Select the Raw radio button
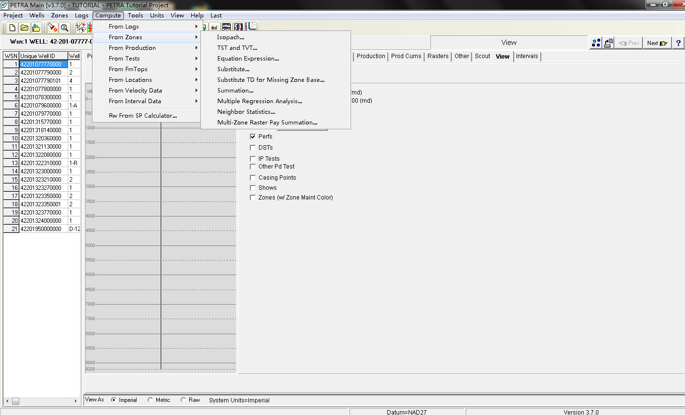 183,400
